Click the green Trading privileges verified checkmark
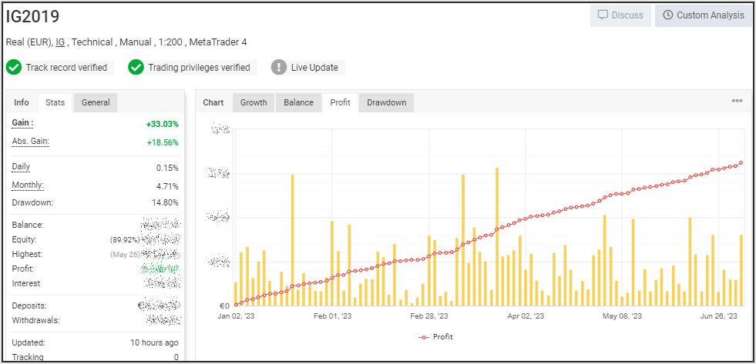Screen dimensions: 756x364 [136, 68]
